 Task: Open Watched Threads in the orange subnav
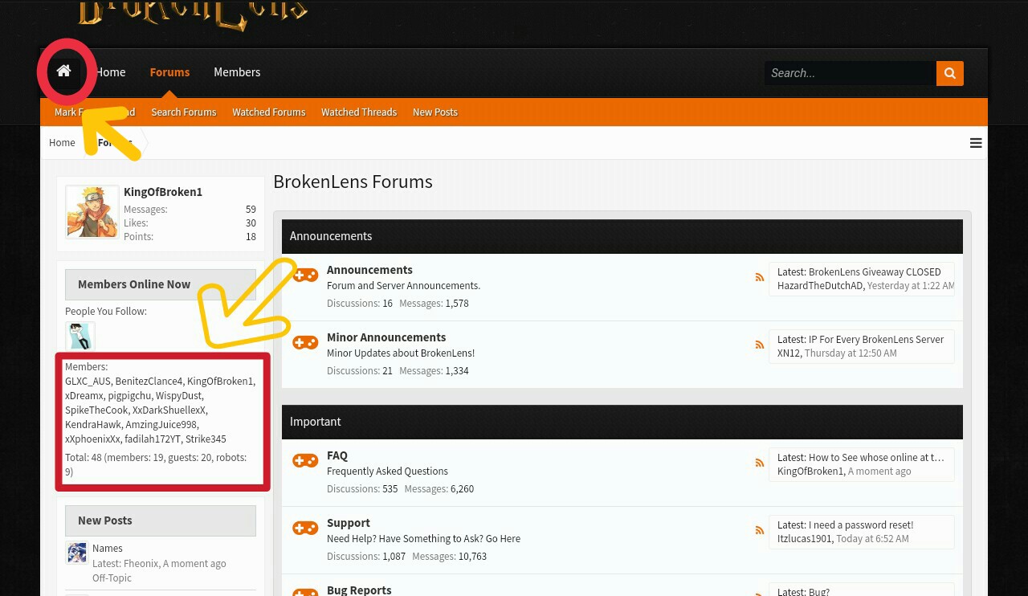359,112
